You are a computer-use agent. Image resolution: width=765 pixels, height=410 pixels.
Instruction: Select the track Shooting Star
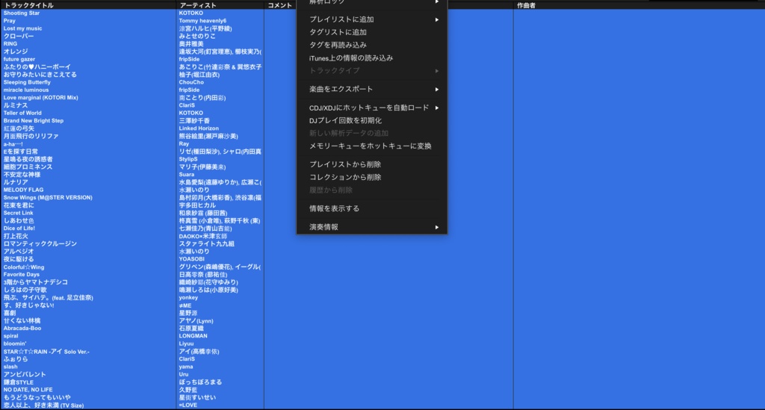coord(22,13)
